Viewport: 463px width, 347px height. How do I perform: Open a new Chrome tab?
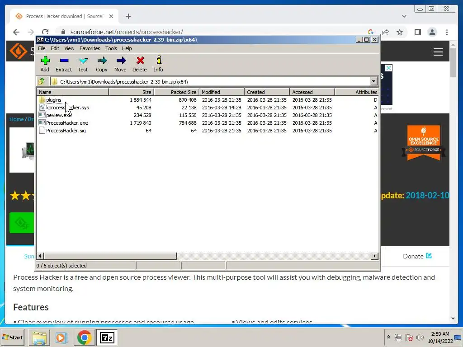tap(128, 16)
